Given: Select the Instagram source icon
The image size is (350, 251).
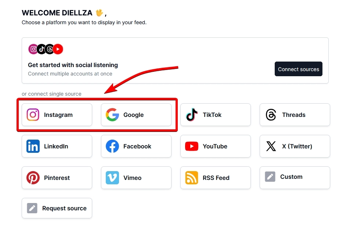Looking at the screenshot, I should (x=33, y=115).
